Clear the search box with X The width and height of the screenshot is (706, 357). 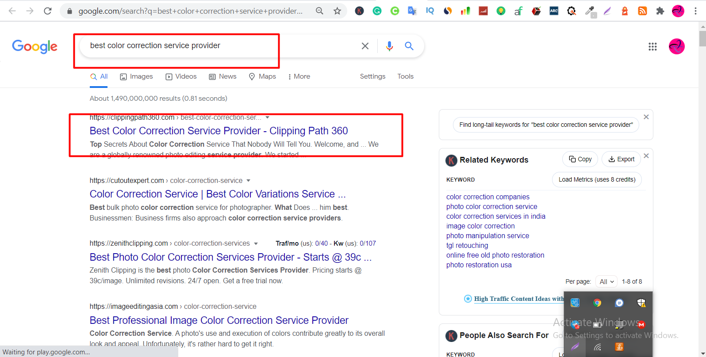click(x=365, y=46)
